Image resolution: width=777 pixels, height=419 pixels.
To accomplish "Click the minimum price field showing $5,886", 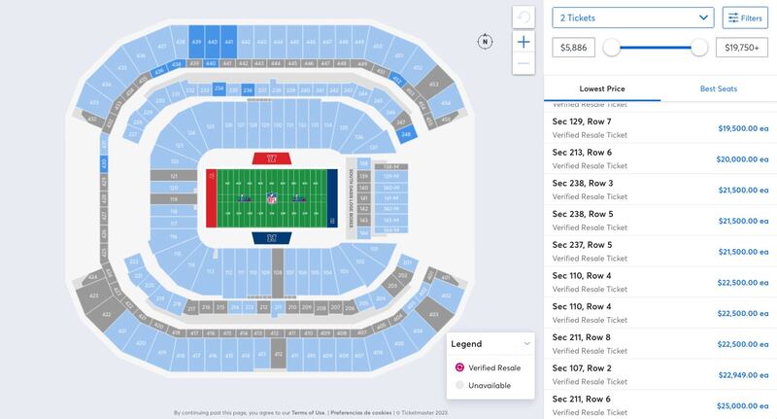I will (x=574, y=47).
